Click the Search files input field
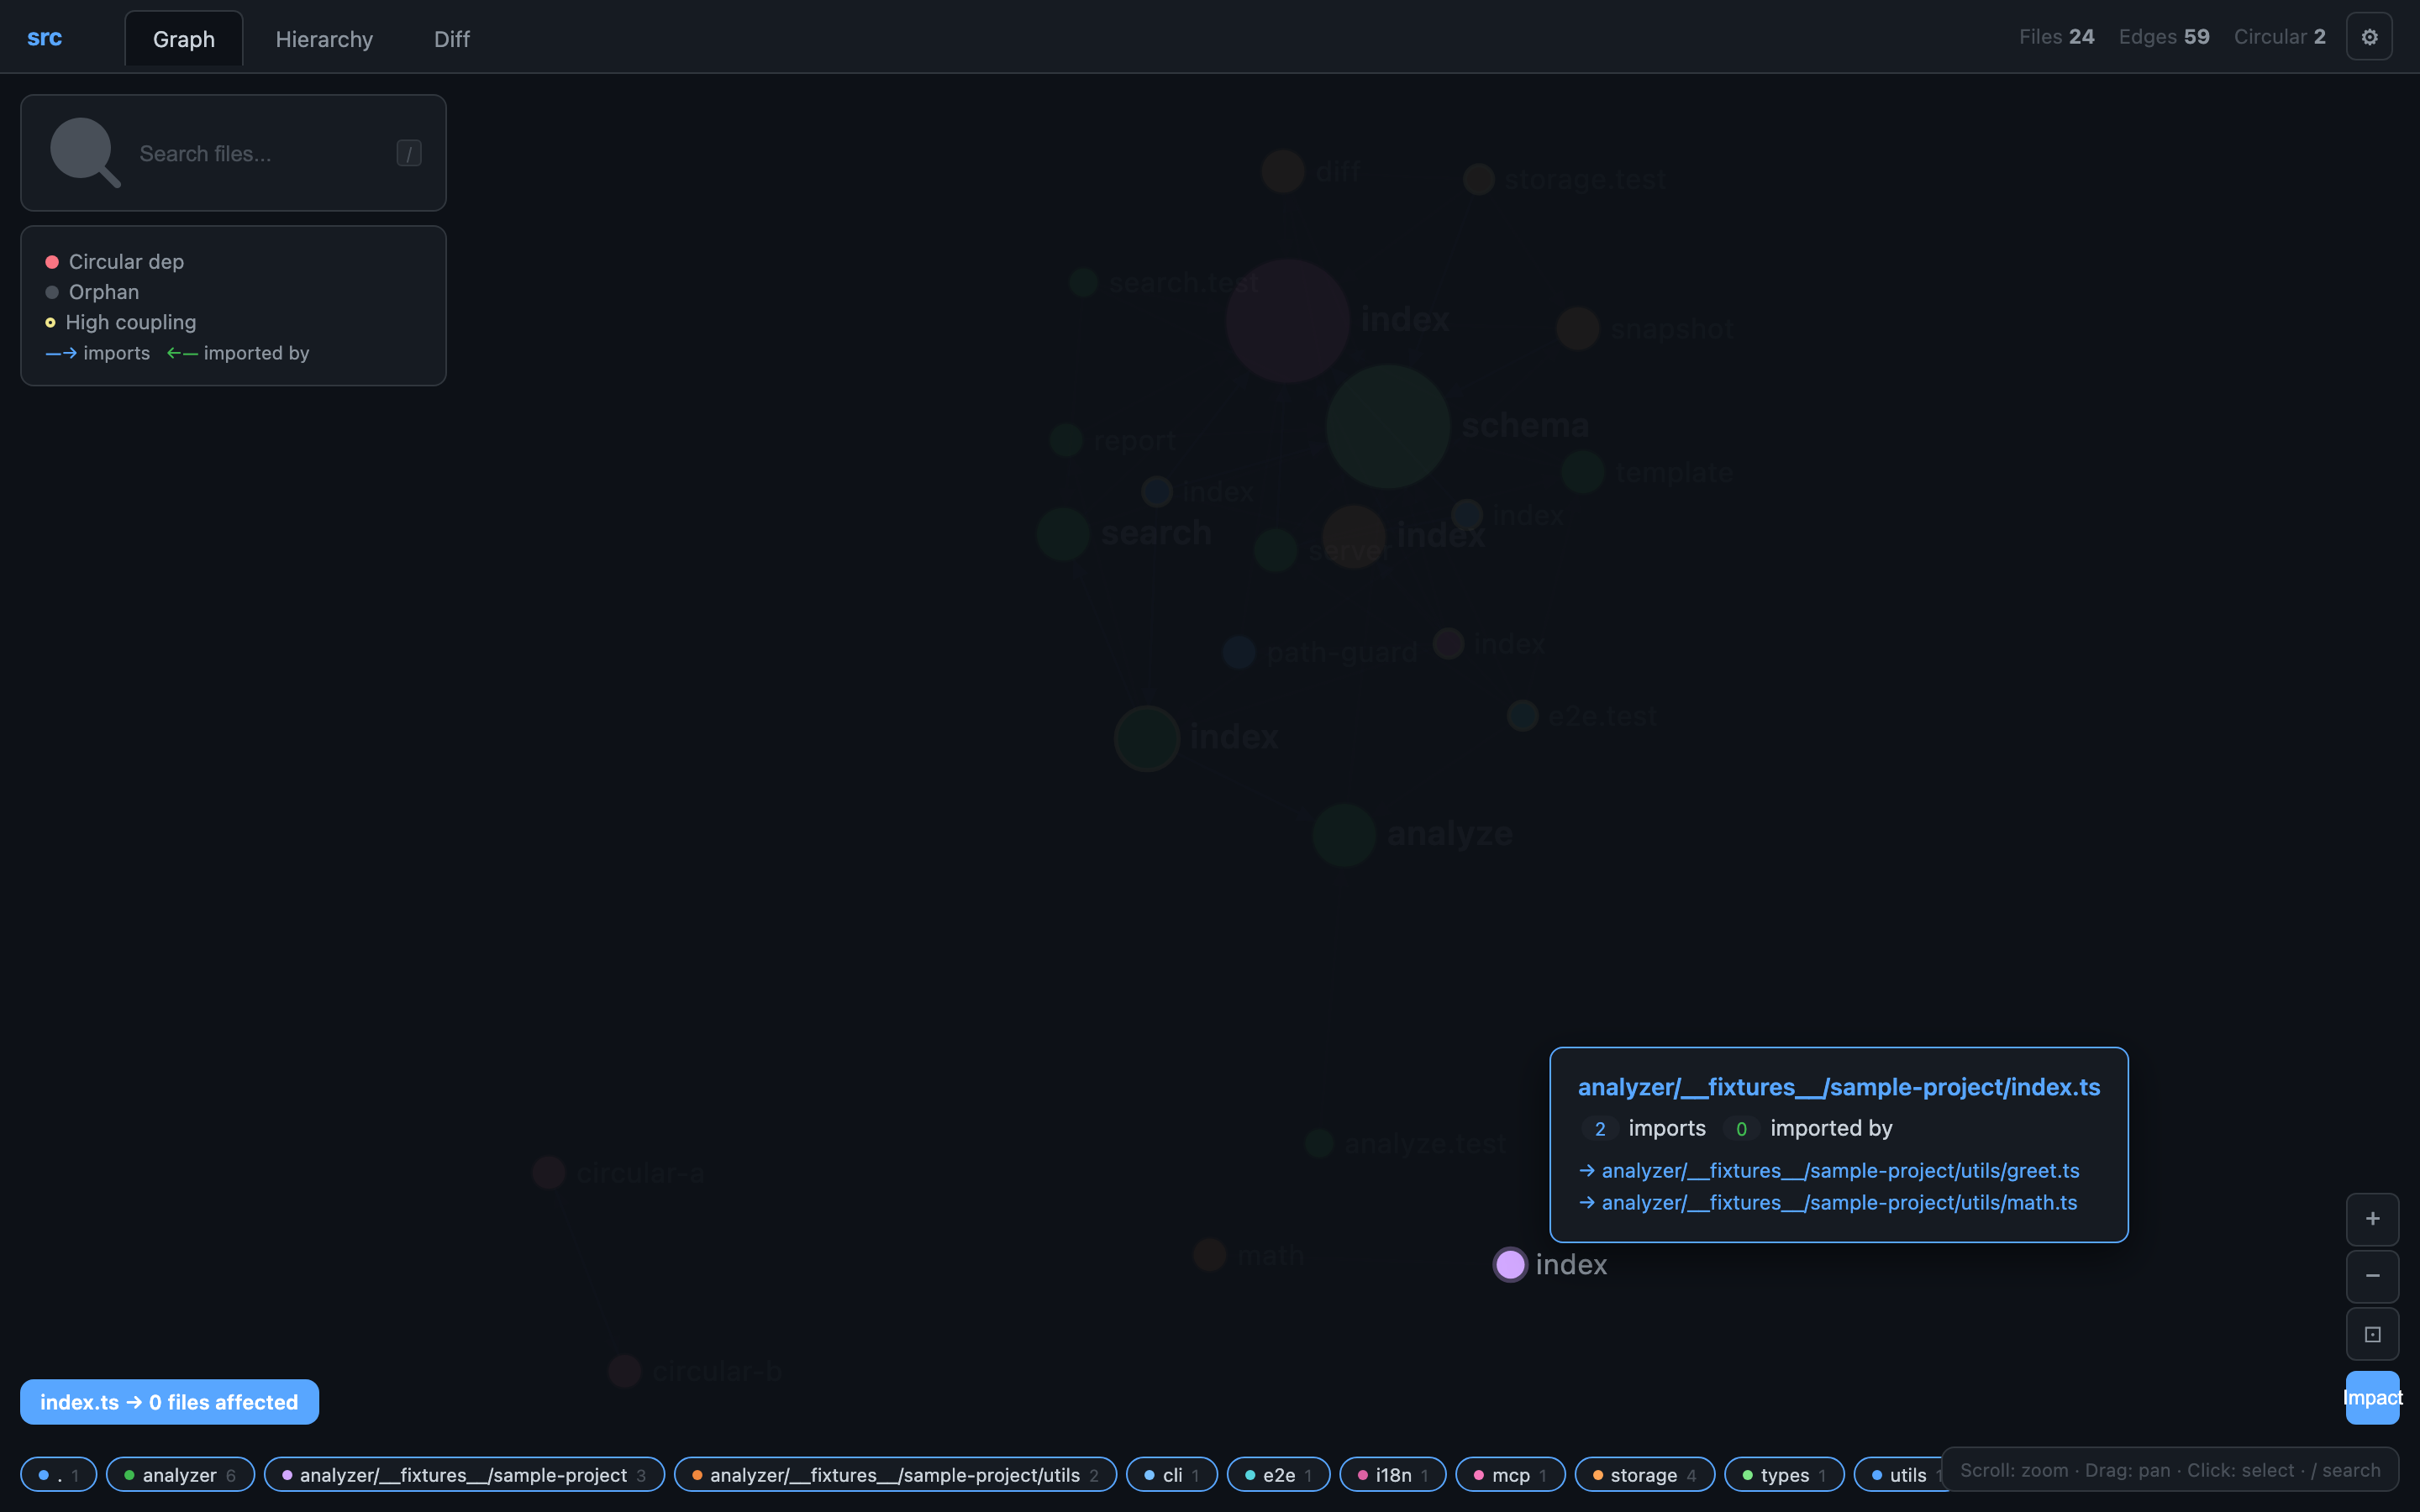Screen dimensions: 2420x1512 pos(260,154)
